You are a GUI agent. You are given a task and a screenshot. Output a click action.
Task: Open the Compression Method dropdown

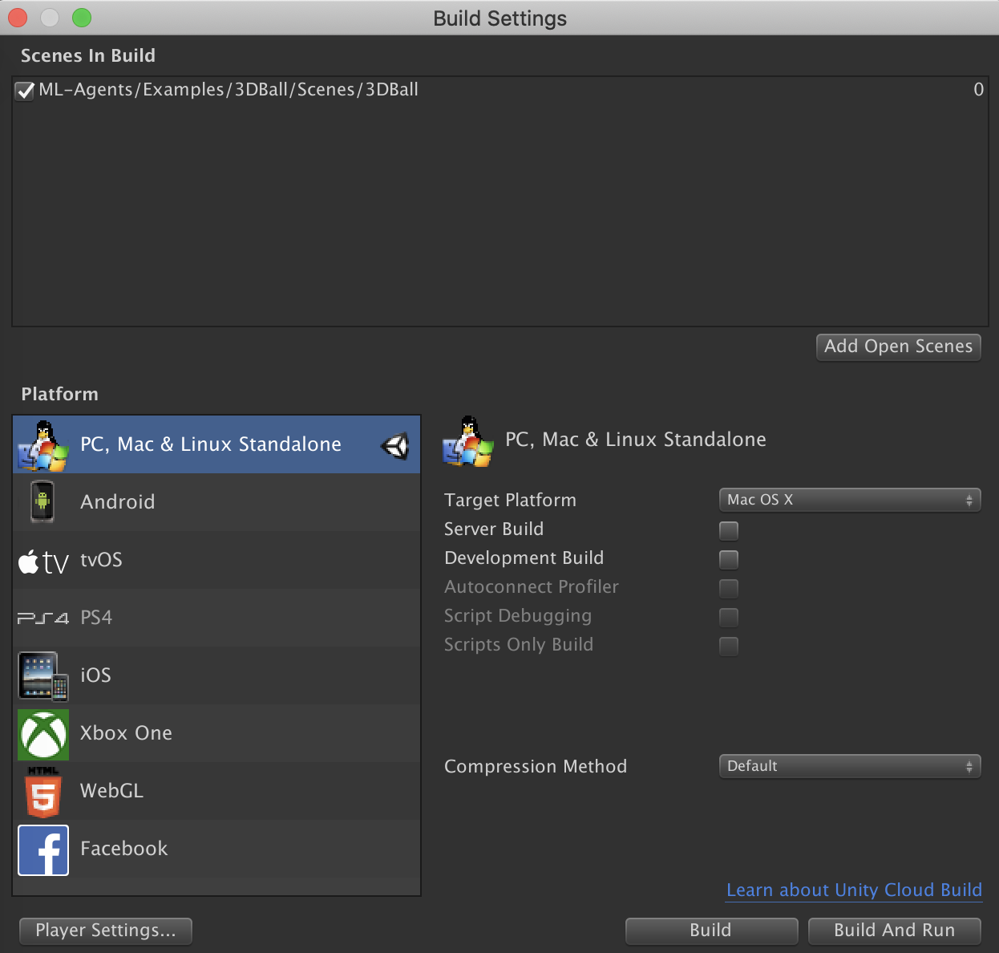coord(849,766)
